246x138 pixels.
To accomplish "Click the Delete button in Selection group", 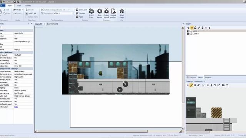I will coord(30,10).
